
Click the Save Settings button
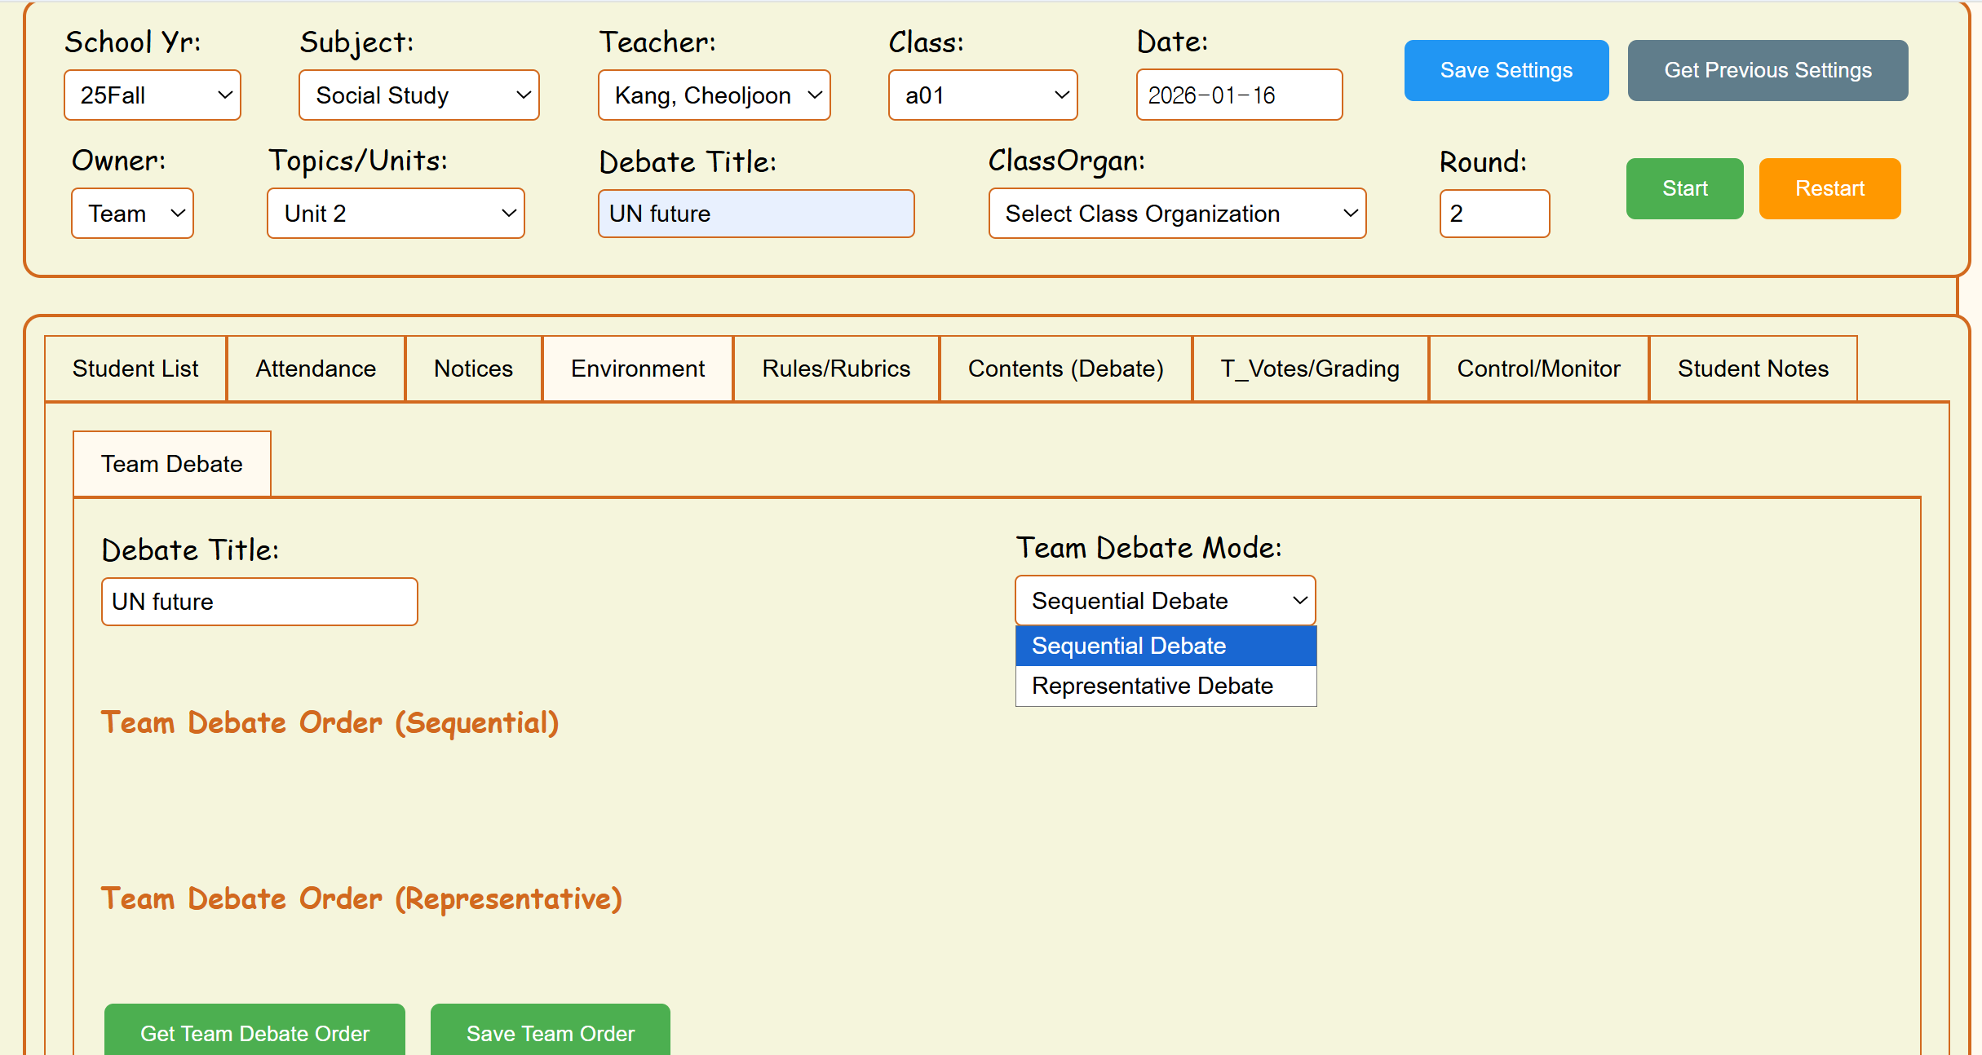point(1506,70)
